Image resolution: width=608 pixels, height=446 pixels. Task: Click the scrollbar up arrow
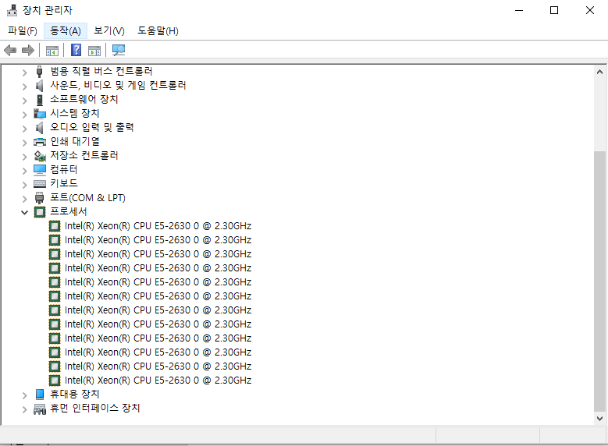[599, 72]
